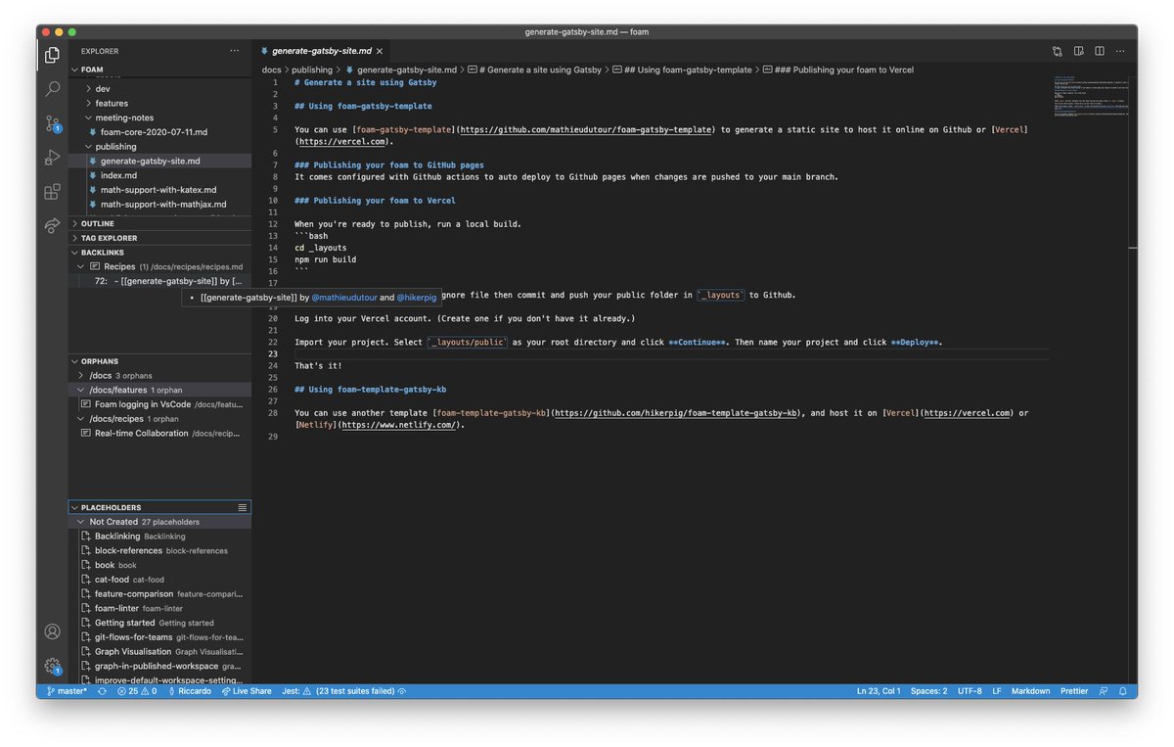Split the editor right

[1101, 51]
